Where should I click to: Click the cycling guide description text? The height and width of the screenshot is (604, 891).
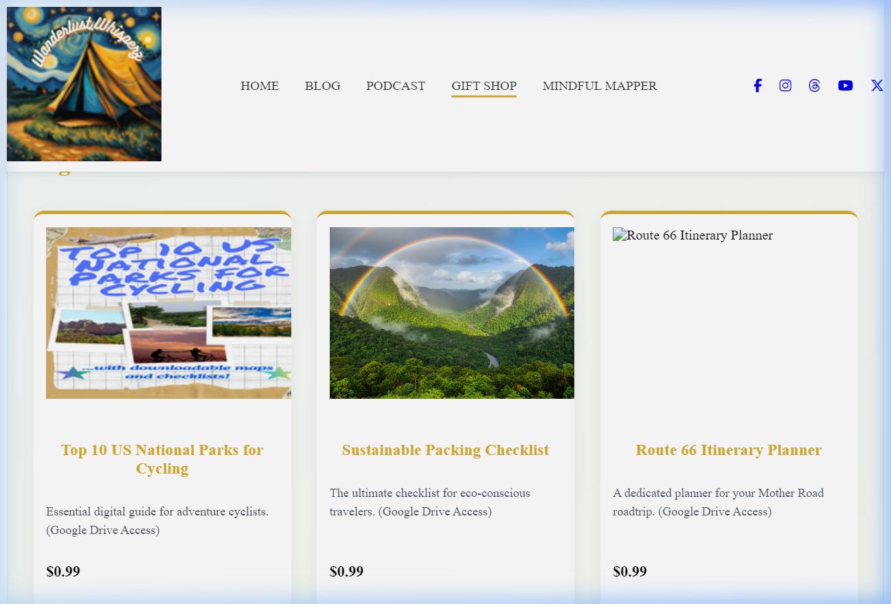click(x=157, y=521)
